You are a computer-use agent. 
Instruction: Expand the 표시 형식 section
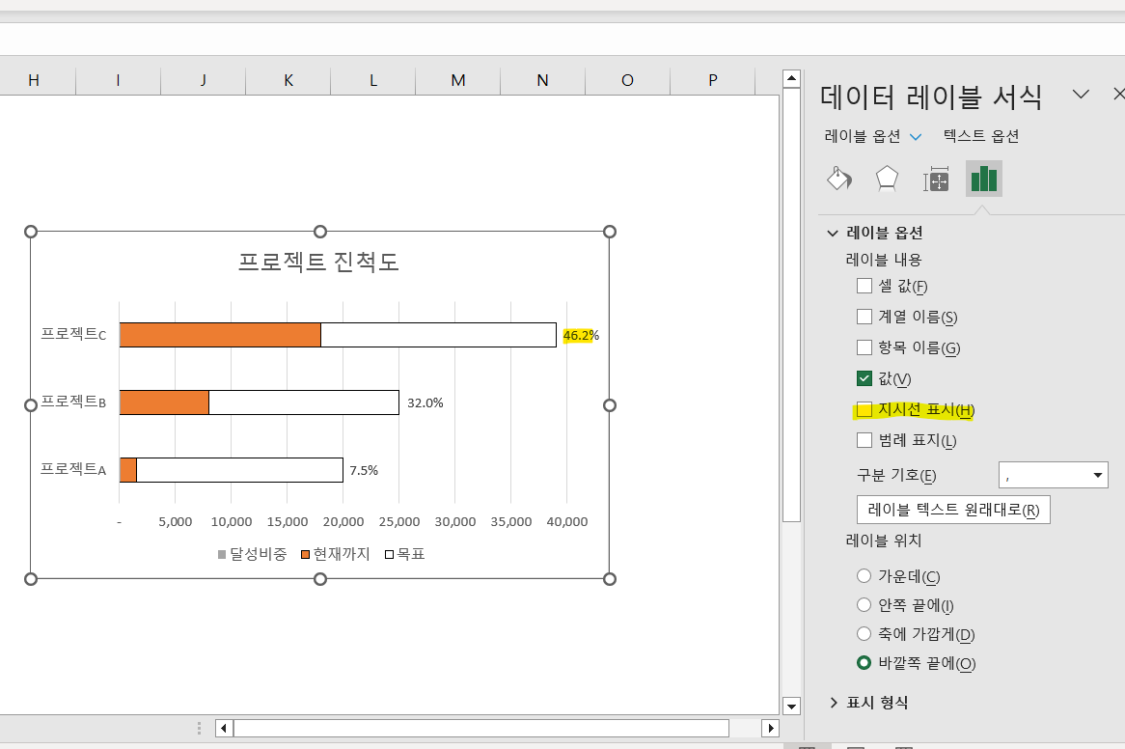pyautogui.click(x=834, y=703)
